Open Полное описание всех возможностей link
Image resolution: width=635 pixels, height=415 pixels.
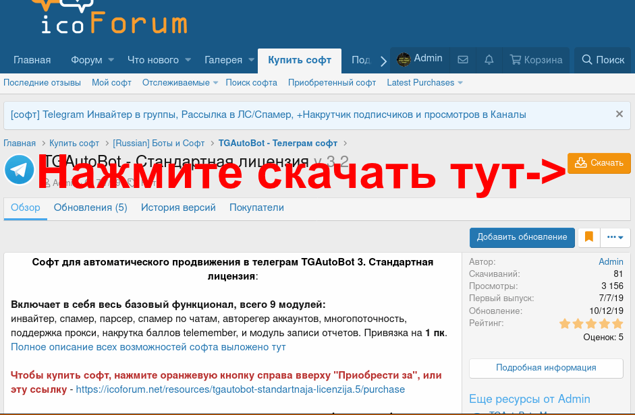point(148,347)
